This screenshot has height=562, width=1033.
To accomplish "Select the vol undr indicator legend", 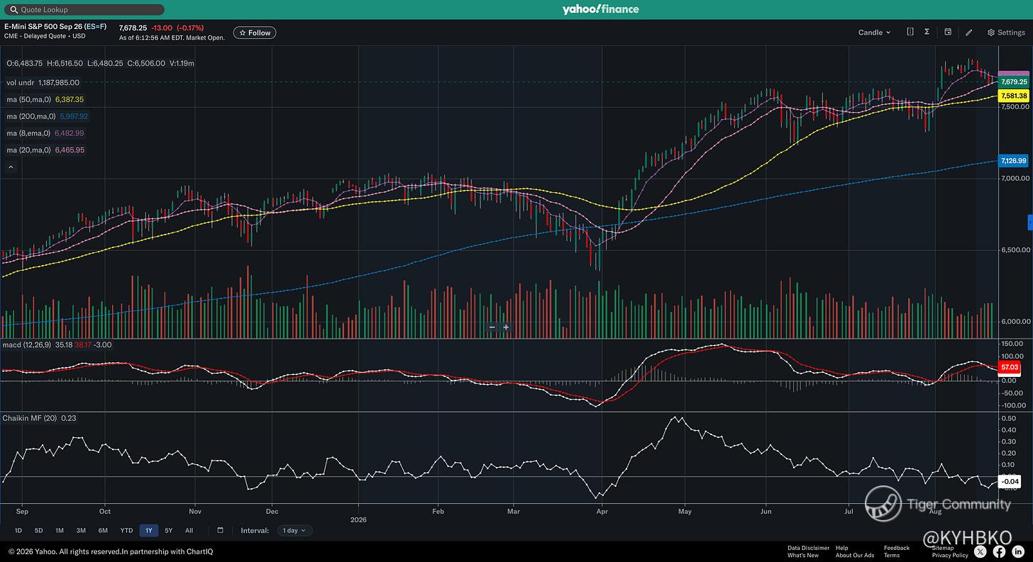I will (43, 83).
